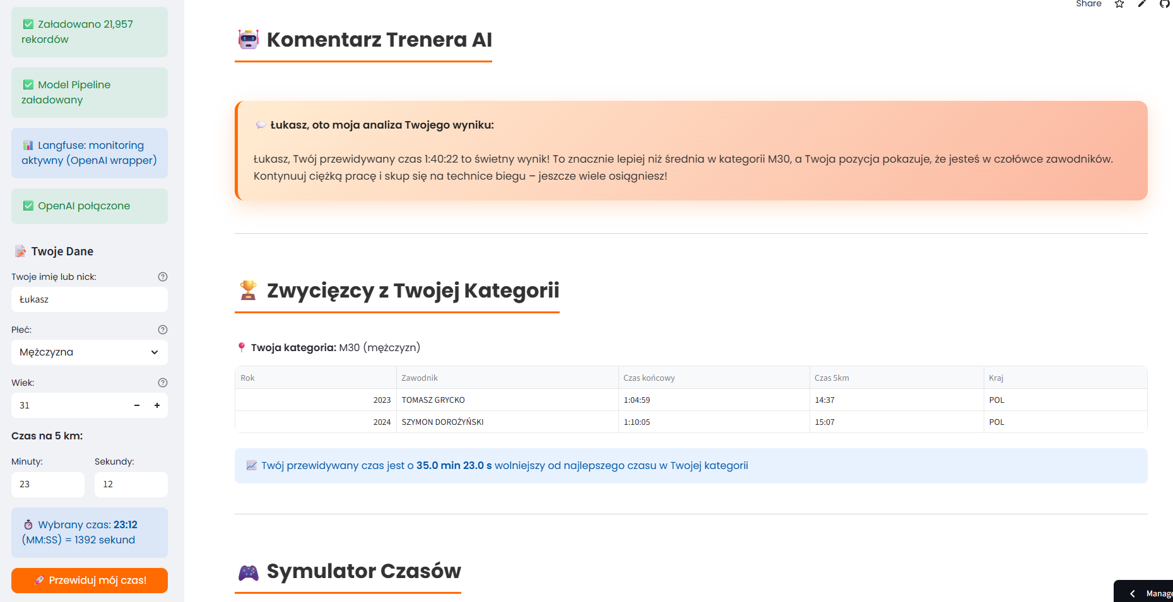The width and height of the screenshot is (1173, 602).
Task: Click the Minuty input field
Action: click(48, 484)
